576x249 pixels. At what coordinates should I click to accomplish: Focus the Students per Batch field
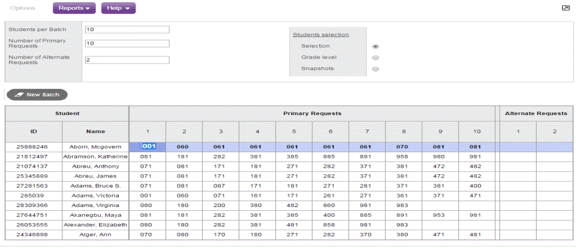click(127, 30)
